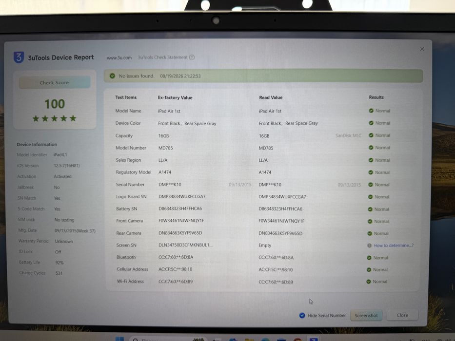
Task: Click the Windows taskbar search box
Action: click(168, 339)
